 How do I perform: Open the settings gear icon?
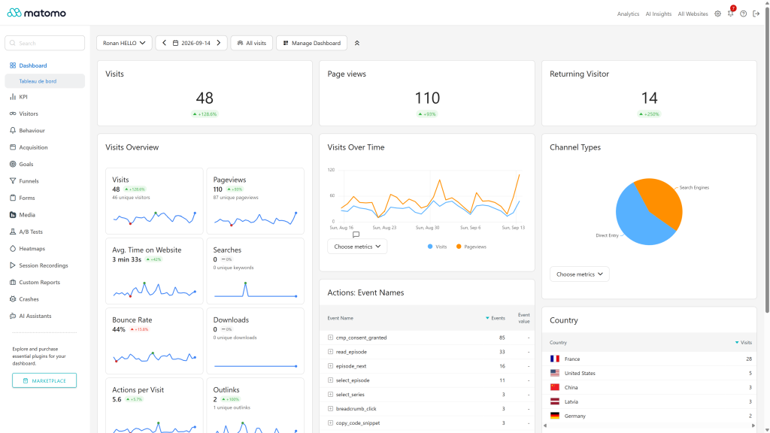coord(717,14)
